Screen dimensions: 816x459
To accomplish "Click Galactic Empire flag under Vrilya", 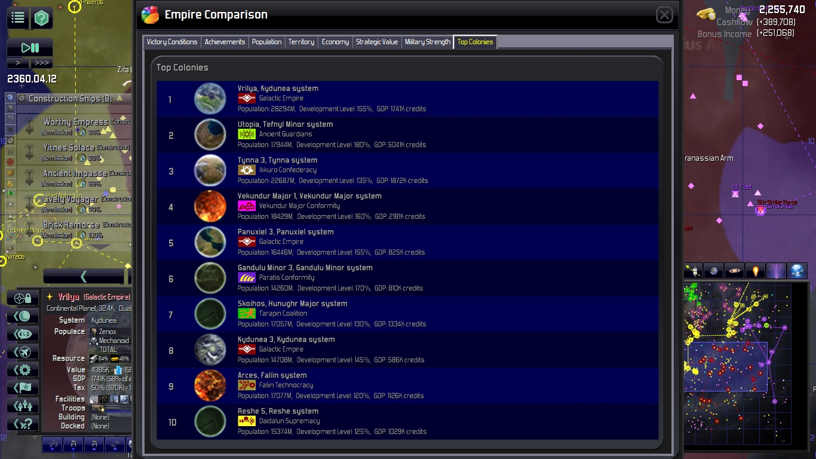I will tap(247, 98).
